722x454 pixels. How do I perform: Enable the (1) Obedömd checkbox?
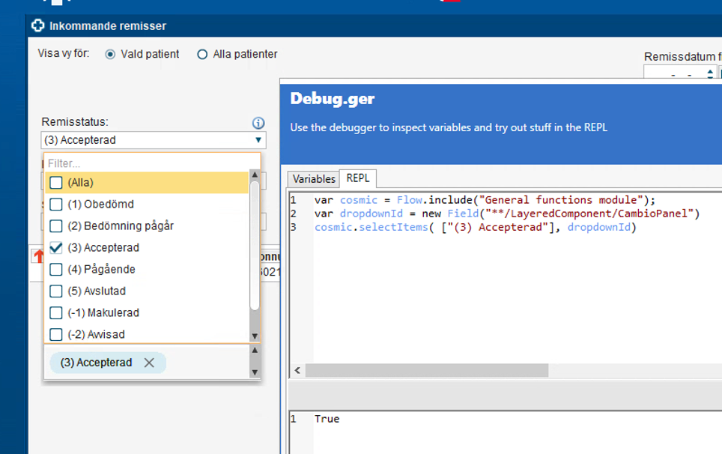click(x=56, y=204)
